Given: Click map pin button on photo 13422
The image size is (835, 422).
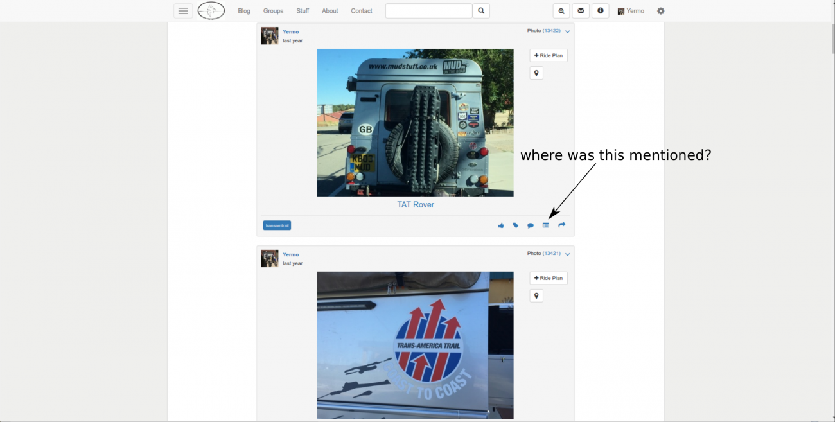Looking at the screenshot, I should click(x=536, y=73).
